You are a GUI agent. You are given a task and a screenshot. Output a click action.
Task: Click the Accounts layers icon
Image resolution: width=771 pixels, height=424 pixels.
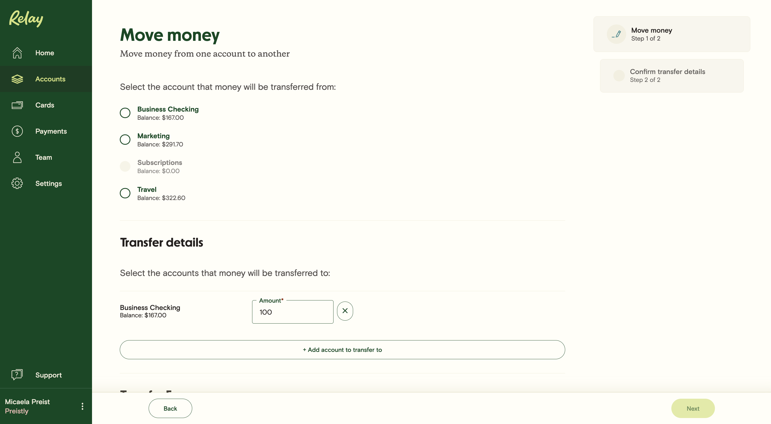17,79
